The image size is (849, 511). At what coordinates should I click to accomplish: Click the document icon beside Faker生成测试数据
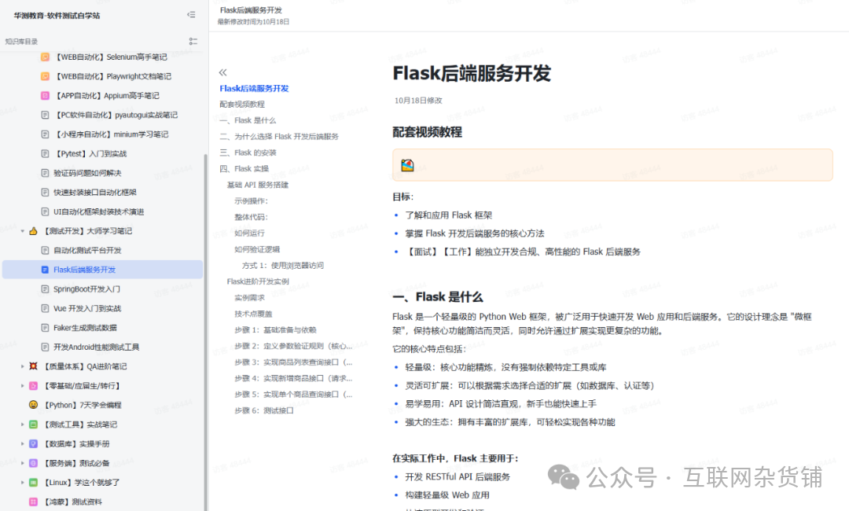pyautogui.click(x=45, y=328)
